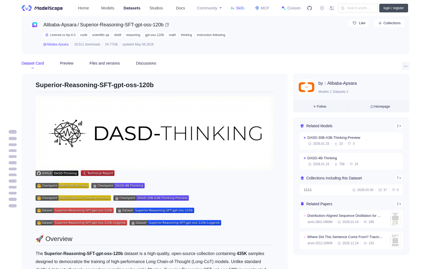
Task: Switch to Files and versions tab
Action: (x=105, y=63)
